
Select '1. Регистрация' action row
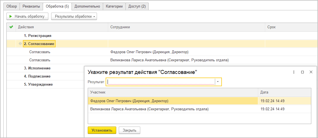coord(37,36)
